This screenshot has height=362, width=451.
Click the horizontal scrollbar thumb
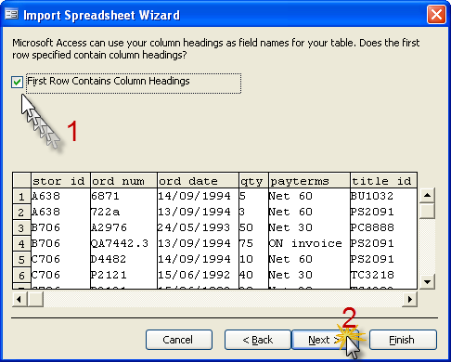(x=35, y=299)
